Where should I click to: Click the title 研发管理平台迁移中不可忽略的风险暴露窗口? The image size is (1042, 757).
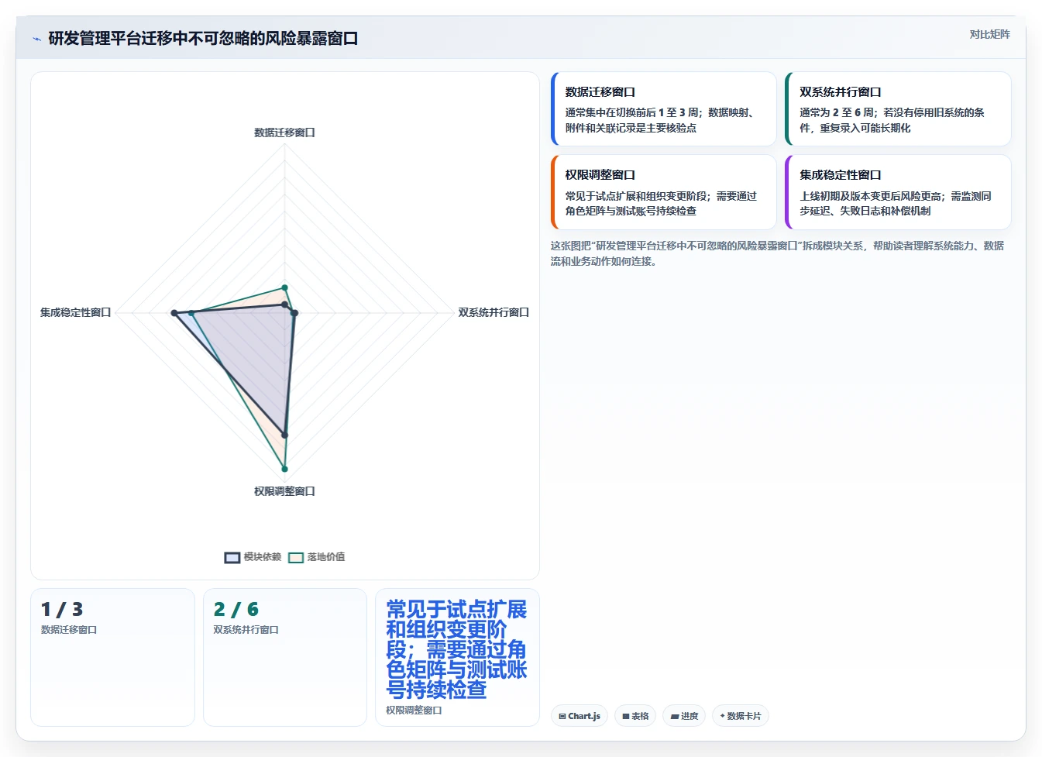[203, 38]
